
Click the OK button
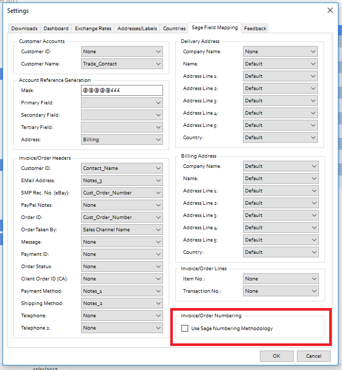click(277, 356)
